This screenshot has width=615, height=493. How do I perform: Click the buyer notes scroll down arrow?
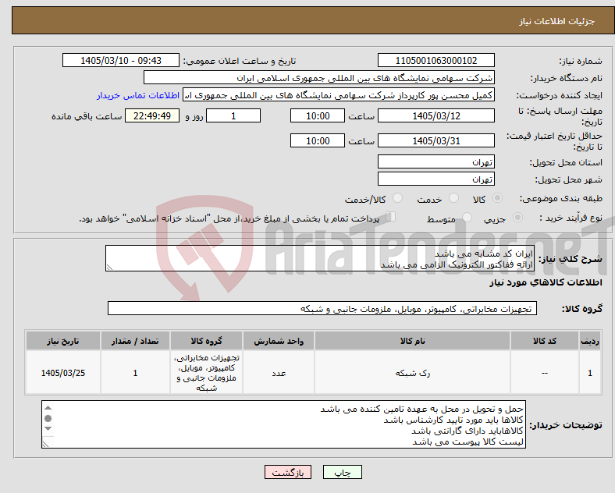point(48,429)
